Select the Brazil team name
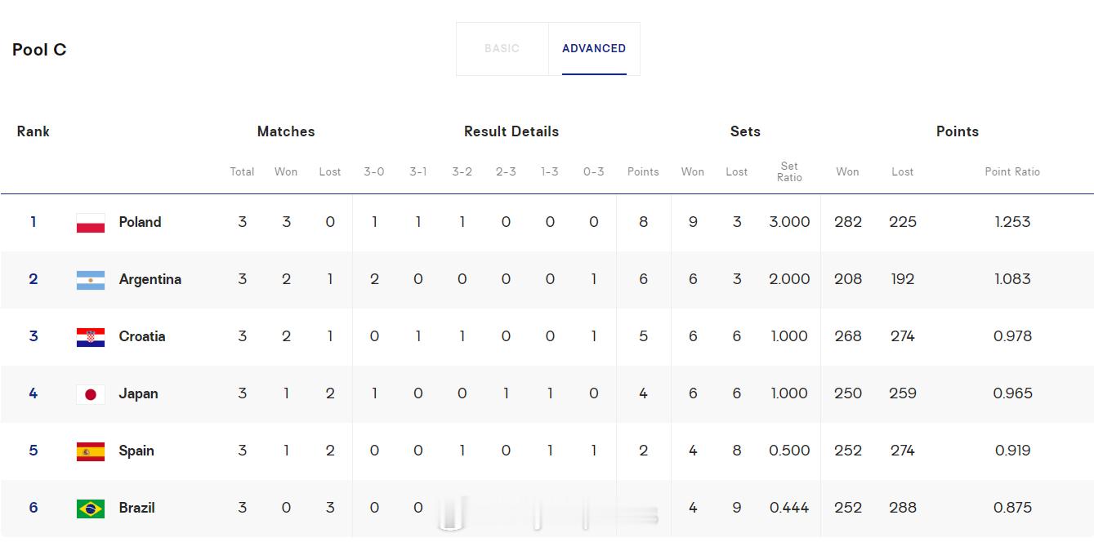The height and width of the screenshot is (542, 1094). [x=136, y=508]
